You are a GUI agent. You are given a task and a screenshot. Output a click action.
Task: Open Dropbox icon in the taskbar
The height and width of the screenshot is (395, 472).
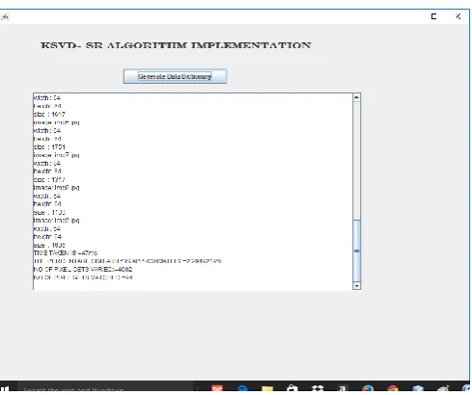click(318, 389)
